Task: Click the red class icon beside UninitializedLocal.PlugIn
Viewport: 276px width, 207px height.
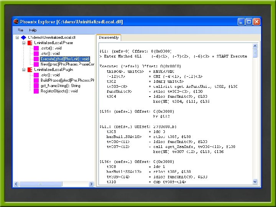Action: click(x=30, y=70)
